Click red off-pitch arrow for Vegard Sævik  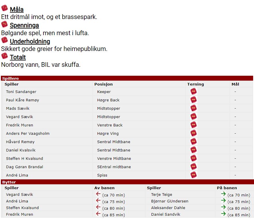click(98, 194)
